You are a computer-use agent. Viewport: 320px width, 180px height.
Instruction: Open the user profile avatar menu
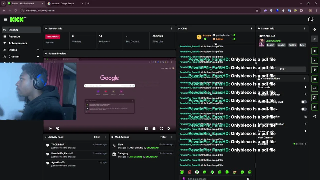(310, 19)
